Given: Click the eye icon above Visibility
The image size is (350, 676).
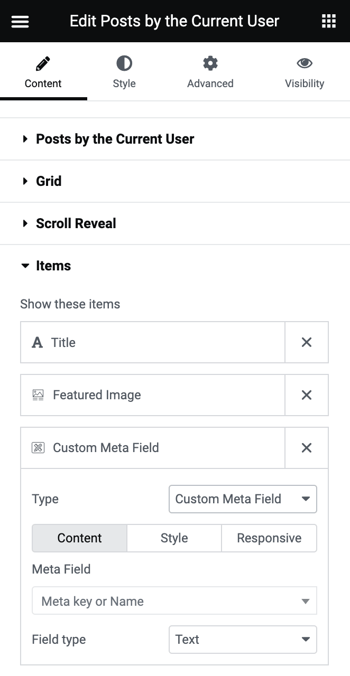Looking at the screenshot, I should (305, 62).
